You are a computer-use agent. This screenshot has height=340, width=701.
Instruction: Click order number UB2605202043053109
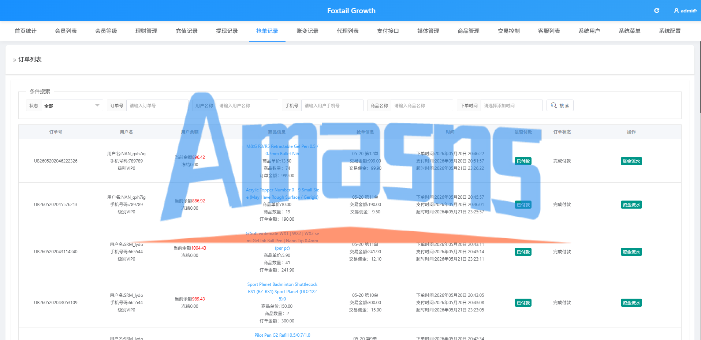[x=56, y=303]
